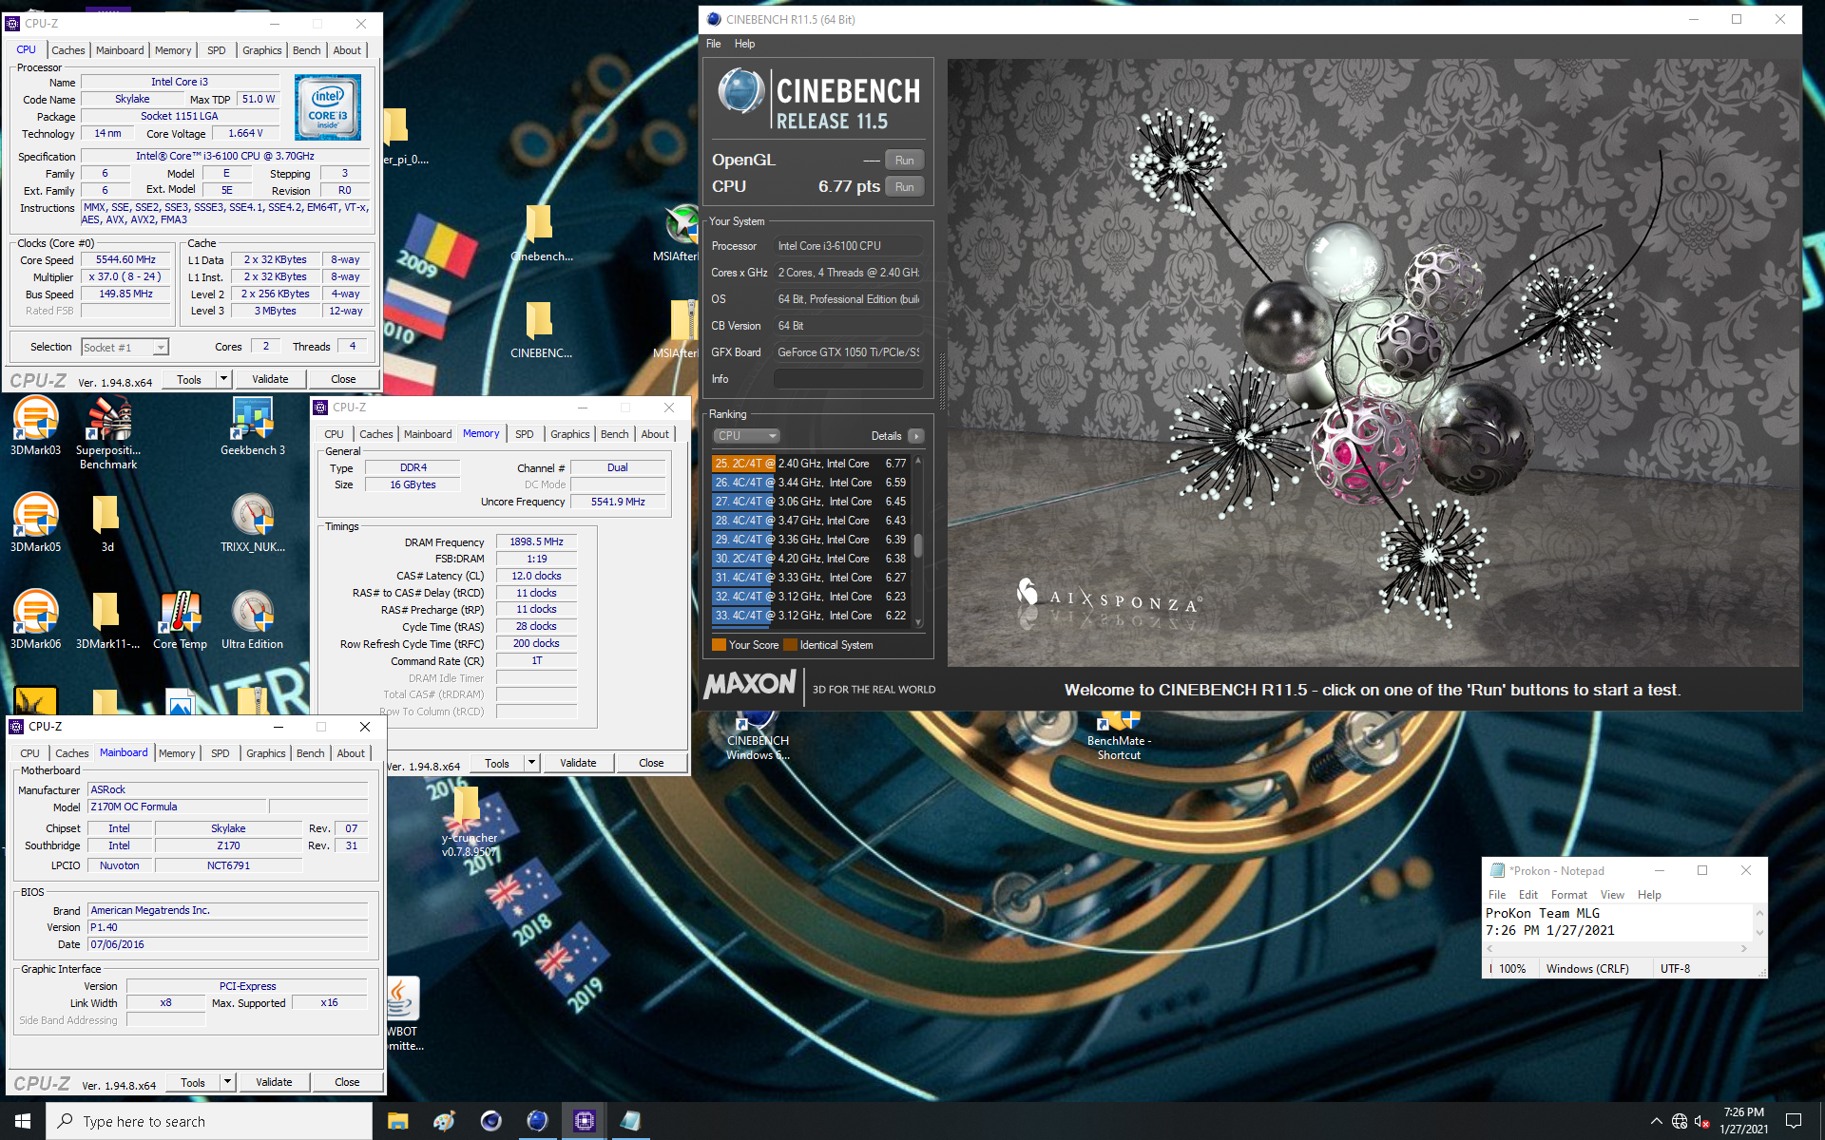Expand Cinebench ranking Details arrow
The height and width of the screenshot is (1140, 1825).
(915, 436)
